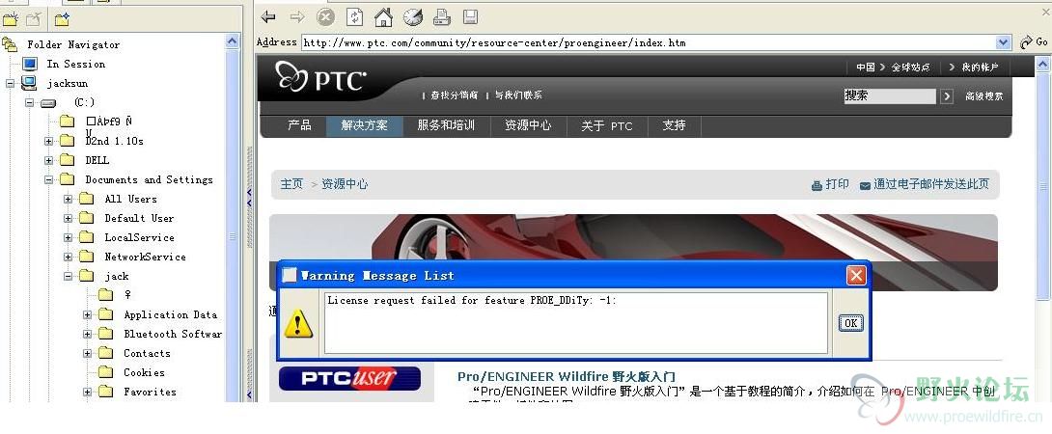The height and width of the screenshot is (434, 1052).
Task: Go to the browser home page
Action: 383,16
